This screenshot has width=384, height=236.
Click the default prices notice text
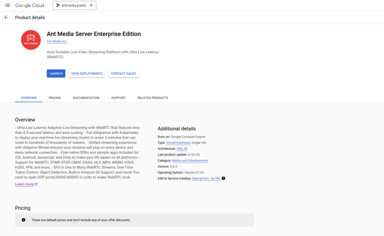coord(81,220)
